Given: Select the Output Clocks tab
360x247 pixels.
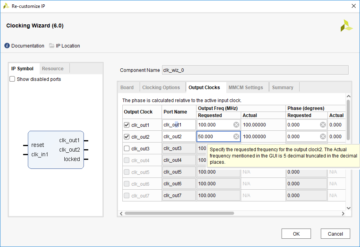Looking at the screenshot, I should (x=204, y=88).
